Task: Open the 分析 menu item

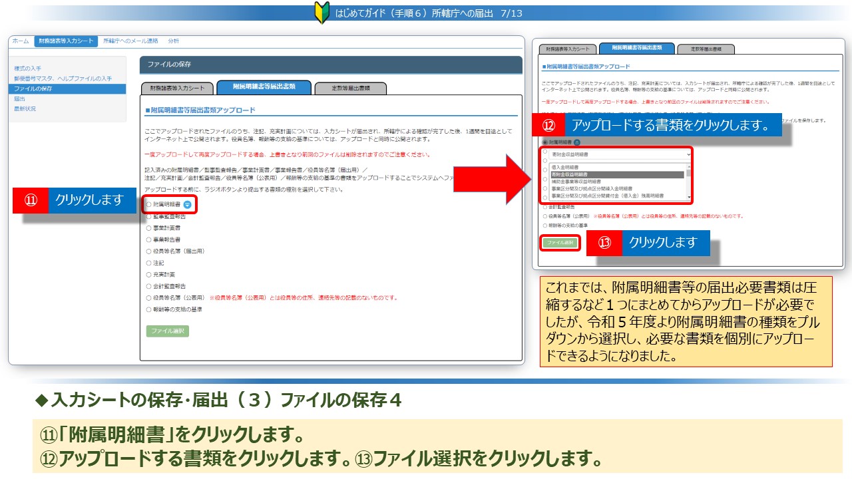Action: click(x=174, y=41)
